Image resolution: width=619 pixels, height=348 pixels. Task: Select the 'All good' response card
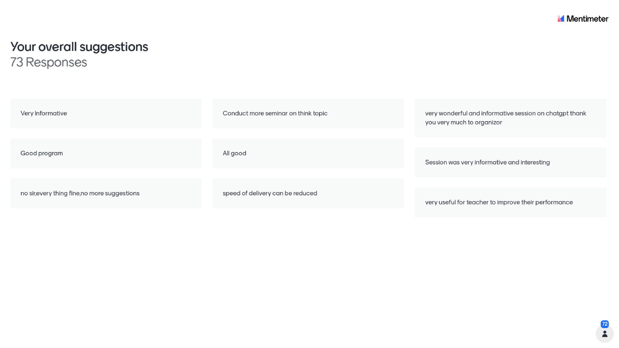308,153
